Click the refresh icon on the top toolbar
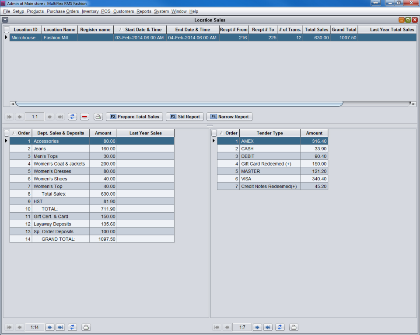Screen dimensions: 420x335 point(72,117)
